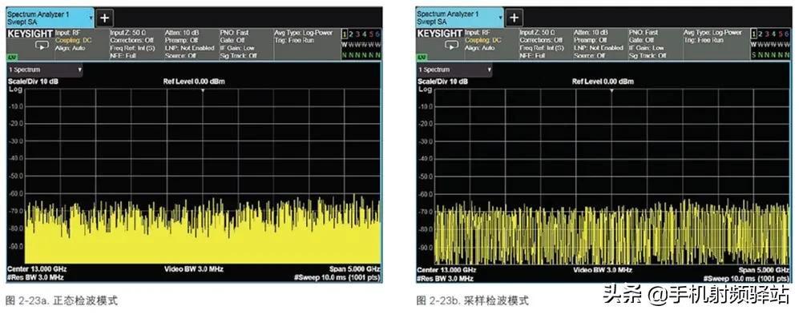Viewport: 799px width, 314px height.
Task: Click 'Corrections: Off' in the Fig 2-23b analyzer
Action: (541, 40)
